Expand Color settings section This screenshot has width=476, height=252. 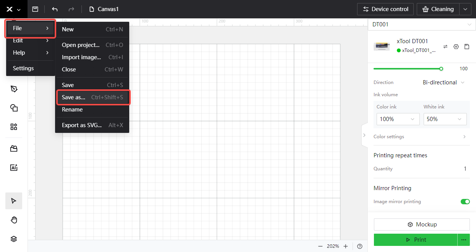[422, 137]
